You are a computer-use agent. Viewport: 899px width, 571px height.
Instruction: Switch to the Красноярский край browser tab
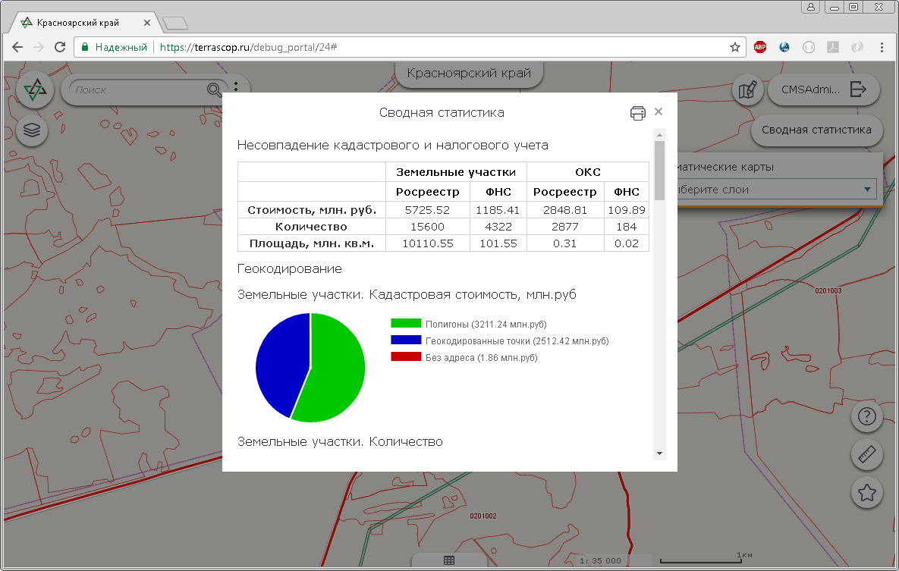click(x=83, y=23)
